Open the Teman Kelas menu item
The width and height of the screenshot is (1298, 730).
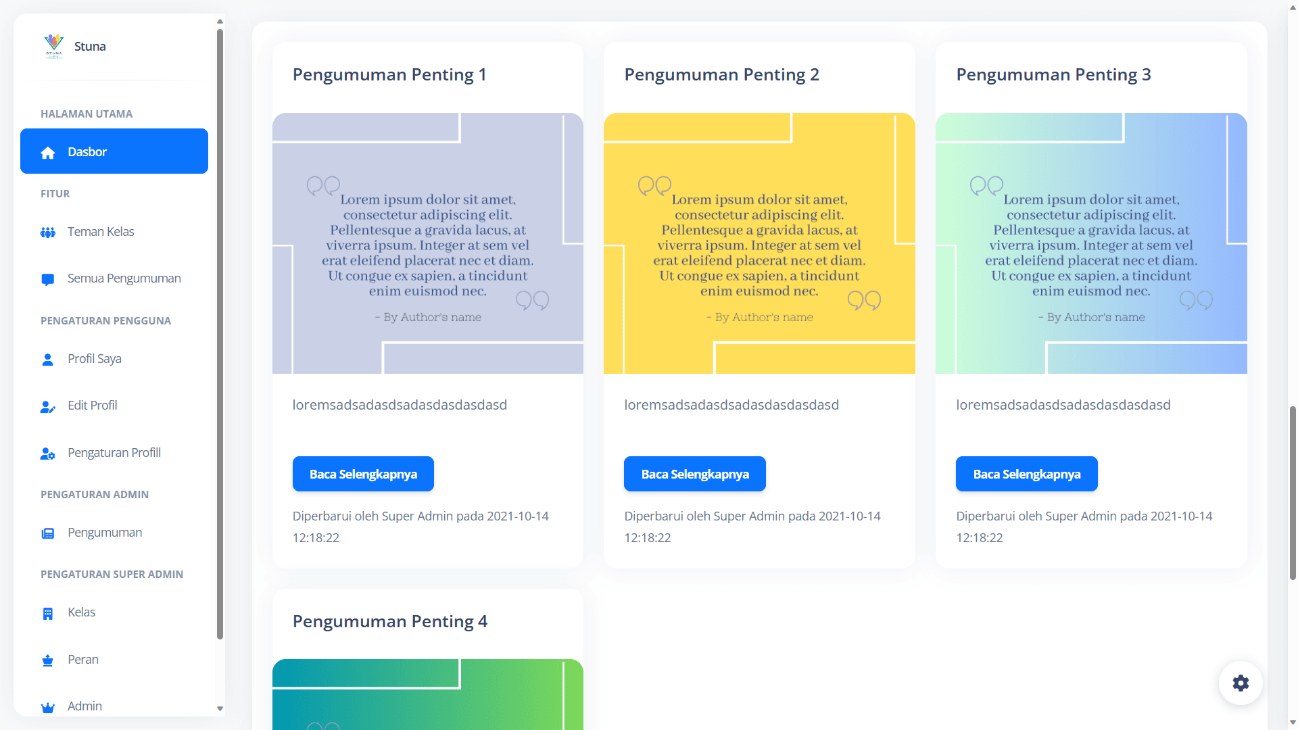click(101, 232)
